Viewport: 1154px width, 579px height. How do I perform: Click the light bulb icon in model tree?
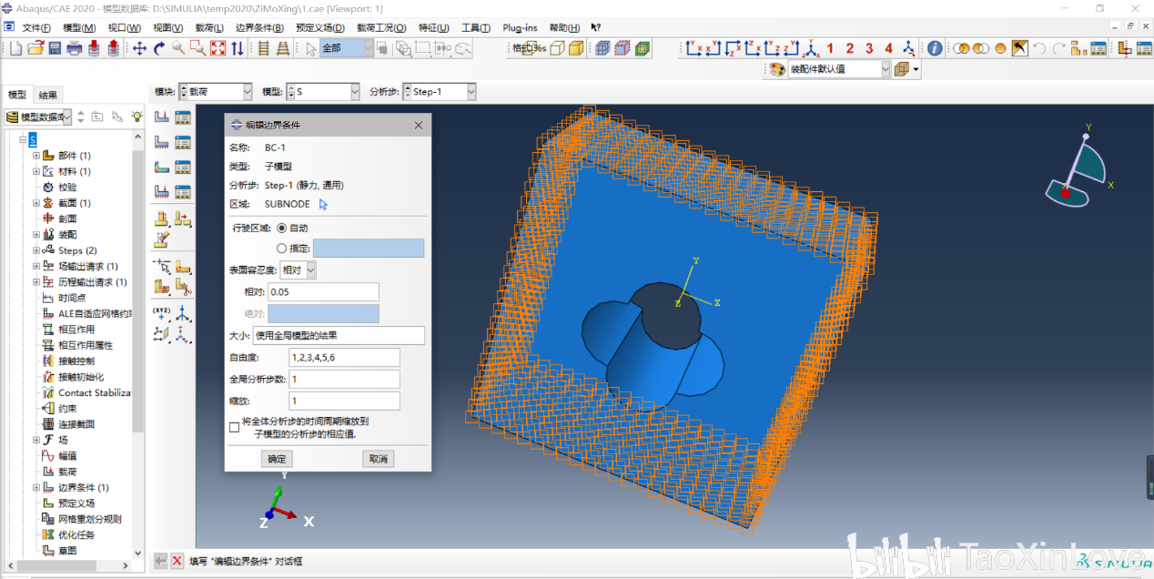(x=137, y=117)
